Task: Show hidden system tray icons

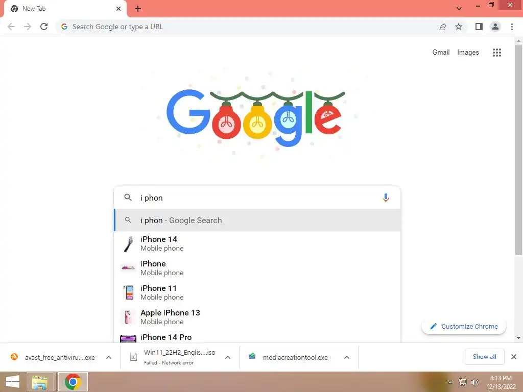Action: pos(450,382)
